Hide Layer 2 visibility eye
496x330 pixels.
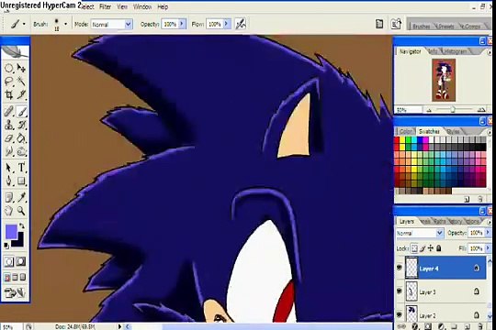[x=400, y=314]
